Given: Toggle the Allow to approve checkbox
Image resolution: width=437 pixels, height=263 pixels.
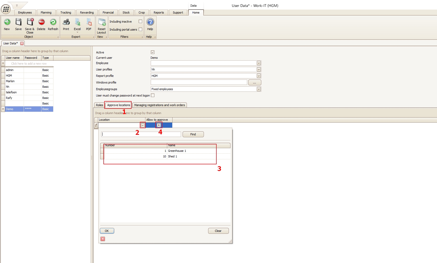Looking at the screenshot, I should click(x=159, y=125).
